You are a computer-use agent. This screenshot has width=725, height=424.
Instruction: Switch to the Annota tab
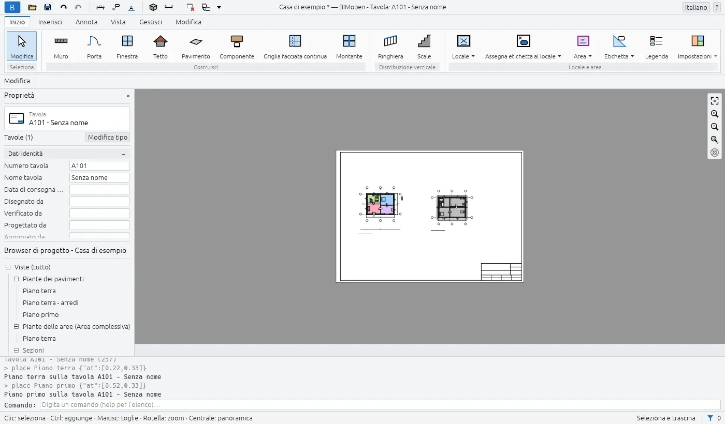86,22
